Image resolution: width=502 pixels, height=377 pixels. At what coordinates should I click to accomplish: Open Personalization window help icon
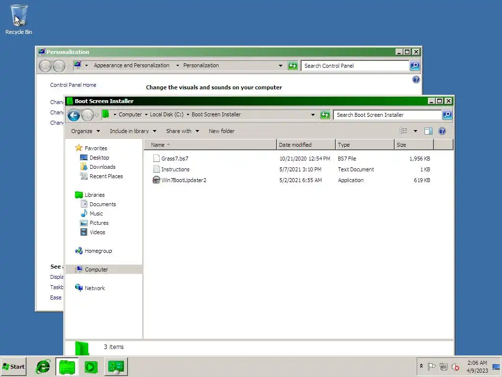(x=416, y=80)
